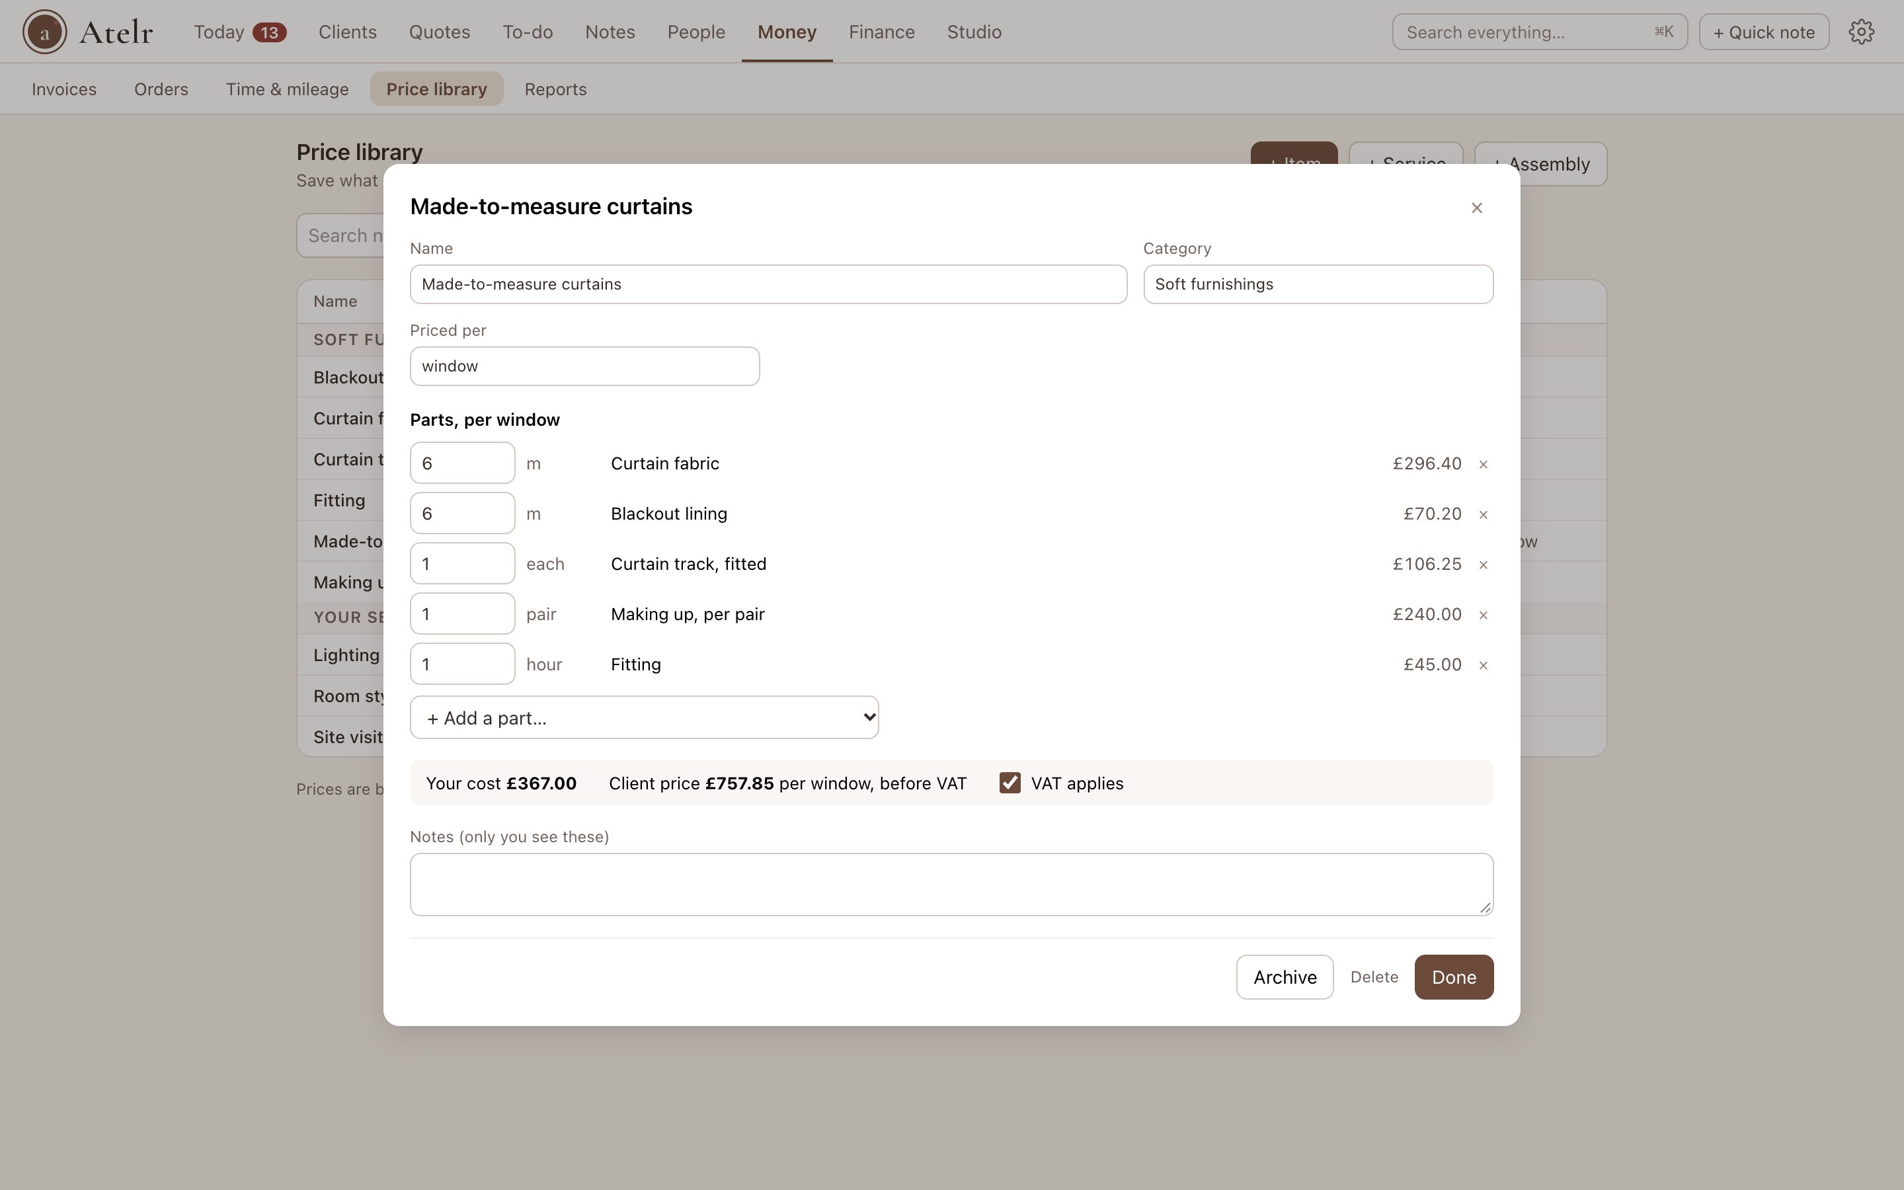Focus the Notes text area
Screen dimensions: 1904x1190
click(x=951, y=885)
